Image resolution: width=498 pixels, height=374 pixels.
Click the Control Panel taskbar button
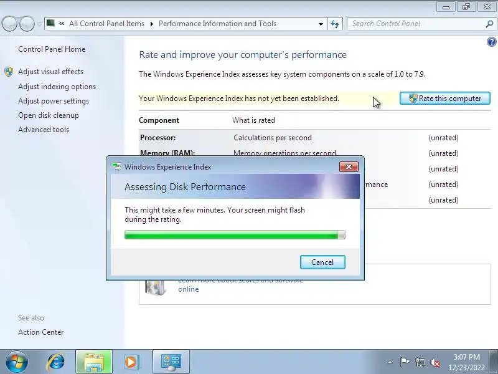[171, 362]
